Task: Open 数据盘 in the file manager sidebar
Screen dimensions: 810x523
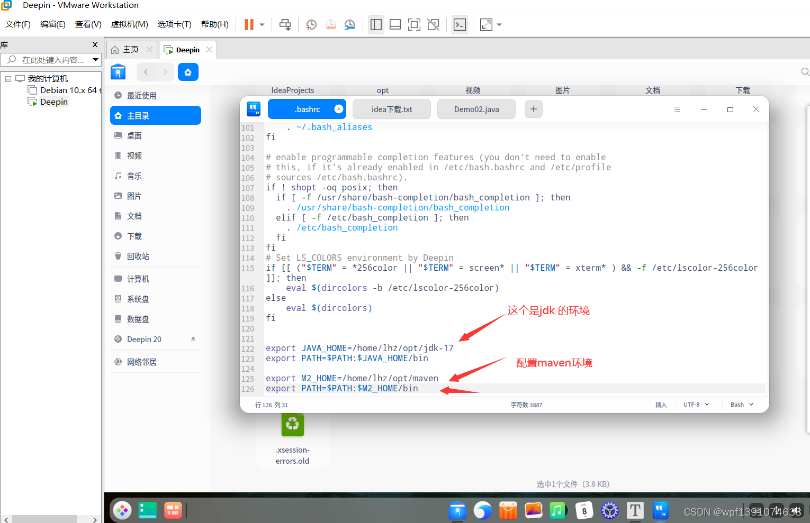Action: [156, 319]
